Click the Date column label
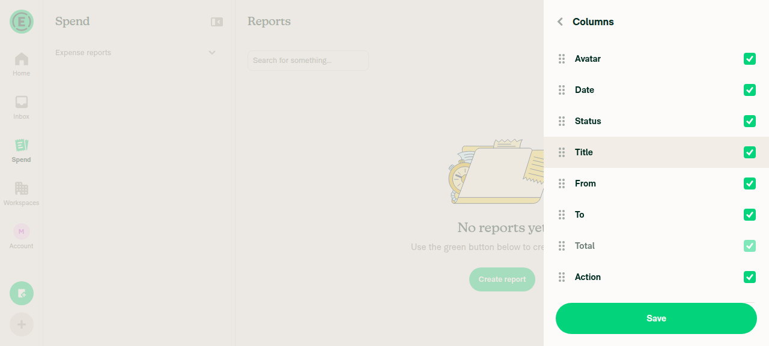Viewport: 769px width, 346px height. tap(585, 90)
